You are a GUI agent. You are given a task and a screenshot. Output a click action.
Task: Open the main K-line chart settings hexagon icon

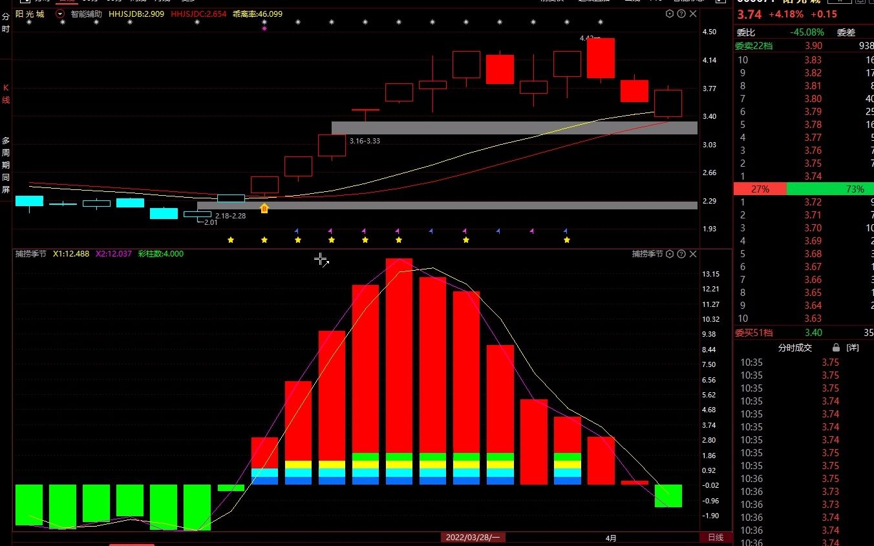pyautogui.click(x=670, y=14)
